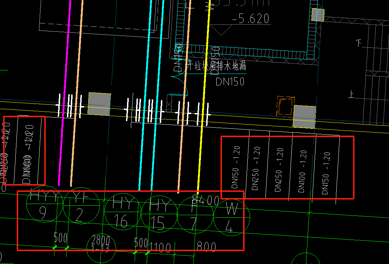
Task: Select the 下 stair direction text
Action: point(359,43)
